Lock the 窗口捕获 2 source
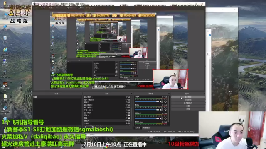The height and width of the screenshot is (149, 266). click(x=129, y=108)
